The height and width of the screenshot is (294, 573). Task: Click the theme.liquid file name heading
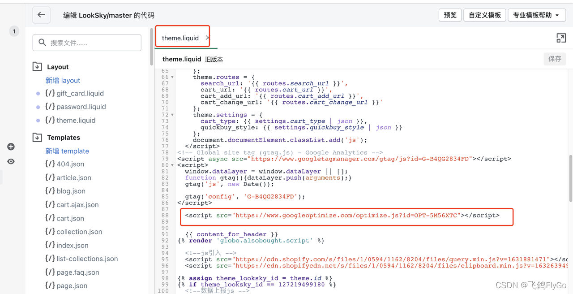click(x=182, y=59)
